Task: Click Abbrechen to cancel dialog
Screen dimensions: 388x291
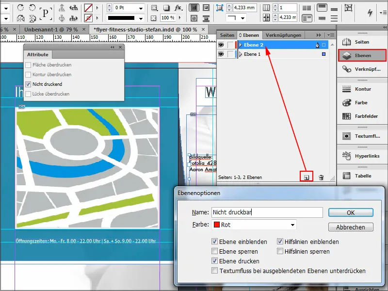Action: (351, 227)
